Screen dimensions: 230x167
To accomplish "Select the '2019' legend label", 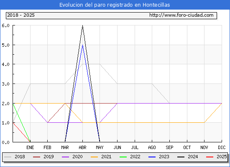I will (x=49, y=157).
